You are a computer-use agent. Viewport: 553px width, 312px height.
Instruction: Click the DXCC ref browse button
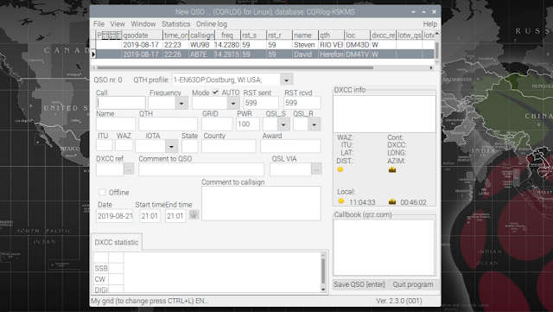click(x=129, y=169)
